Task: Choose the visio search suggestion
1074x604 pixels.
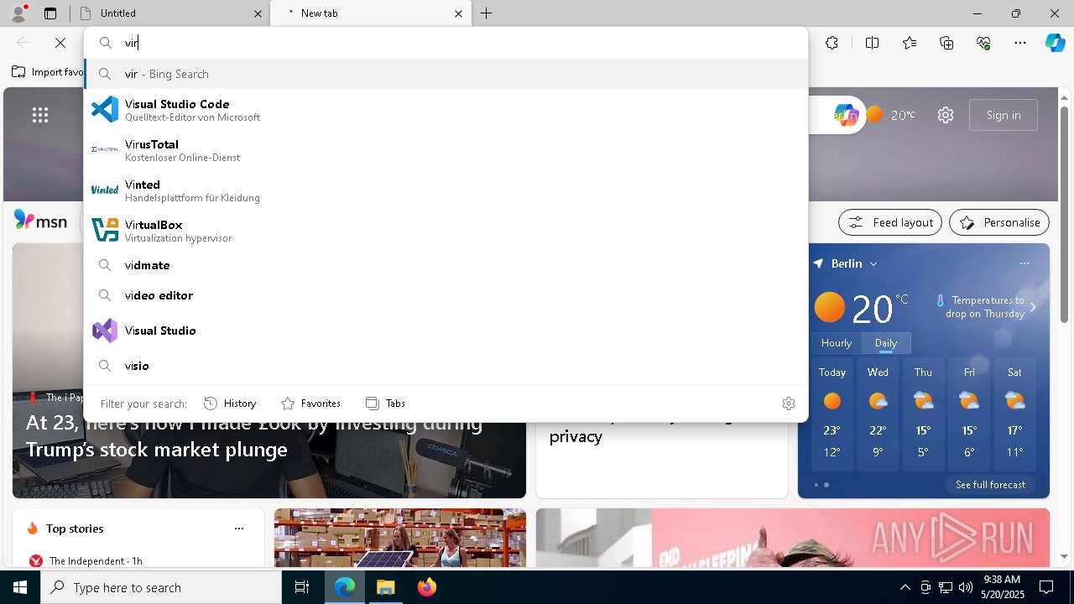Action: [x=446, y=366]
